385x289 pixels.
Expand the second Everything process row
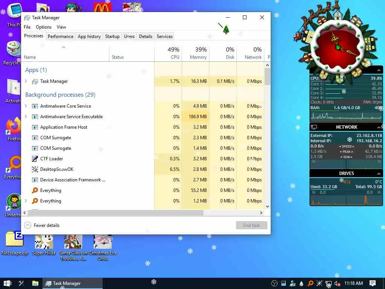click(26, 201)
